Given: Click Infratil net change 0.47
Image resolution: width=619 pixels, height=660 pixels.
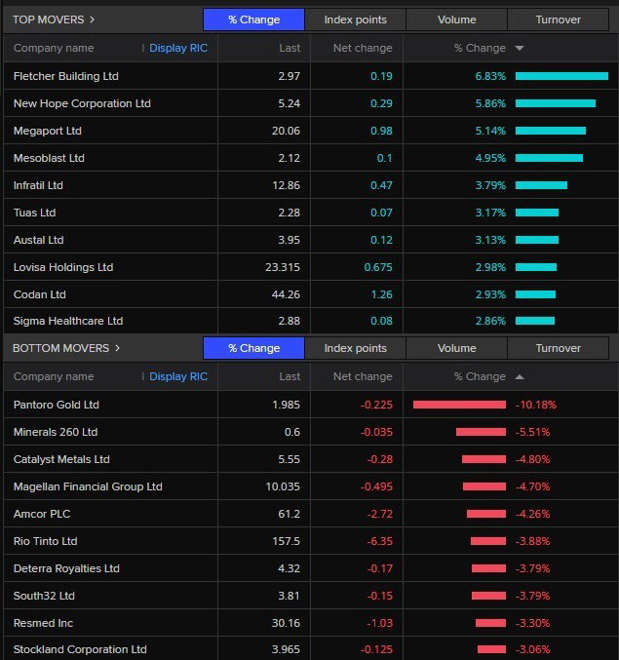Looking at the screenshot, I should (x=381, y=185).
